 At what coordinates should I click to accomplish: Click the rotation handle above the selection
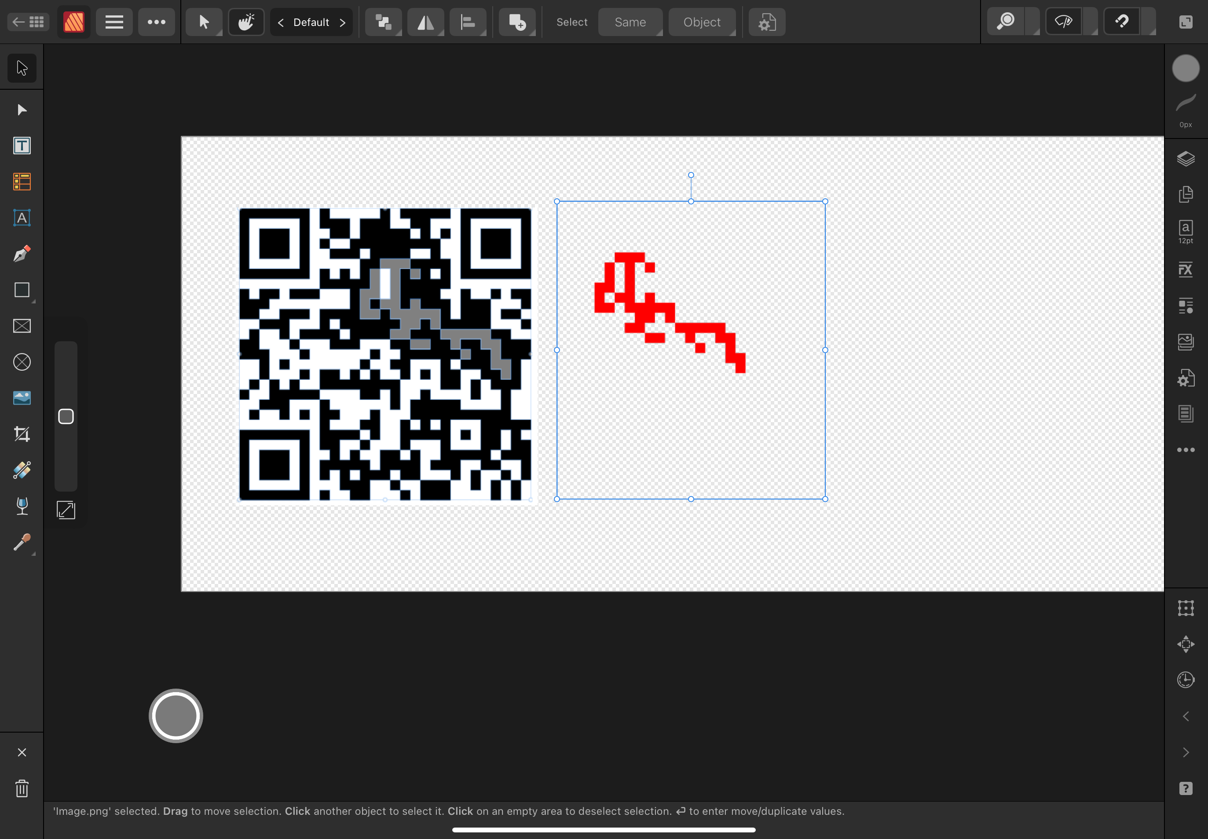click(x=691, y=175)
